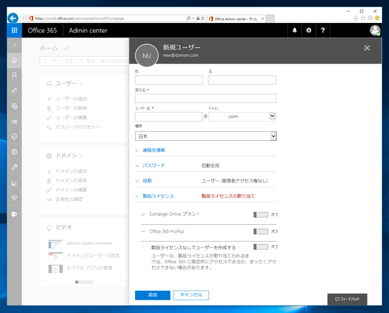389x313 pixels.
Task: Click ユーザーの追加 link
Action: [x=71, y=99]
